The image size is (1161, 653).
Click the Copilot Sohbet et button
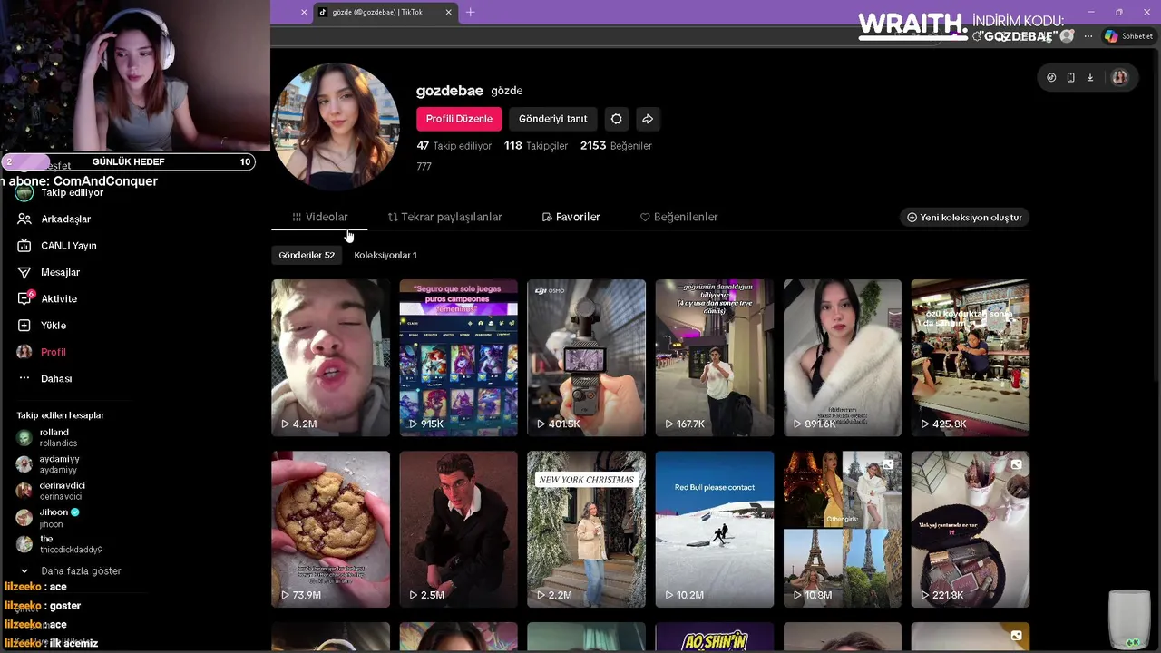point(1128,36)
